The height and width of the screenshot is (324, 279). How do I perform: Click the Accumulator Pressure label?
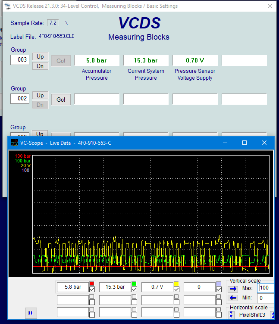pyautogui.click(x=97, y=75)
